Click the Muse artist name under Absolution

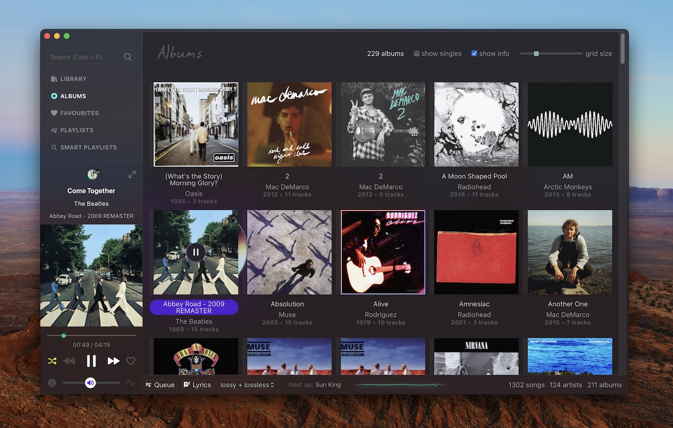click(x=287, y=315)
